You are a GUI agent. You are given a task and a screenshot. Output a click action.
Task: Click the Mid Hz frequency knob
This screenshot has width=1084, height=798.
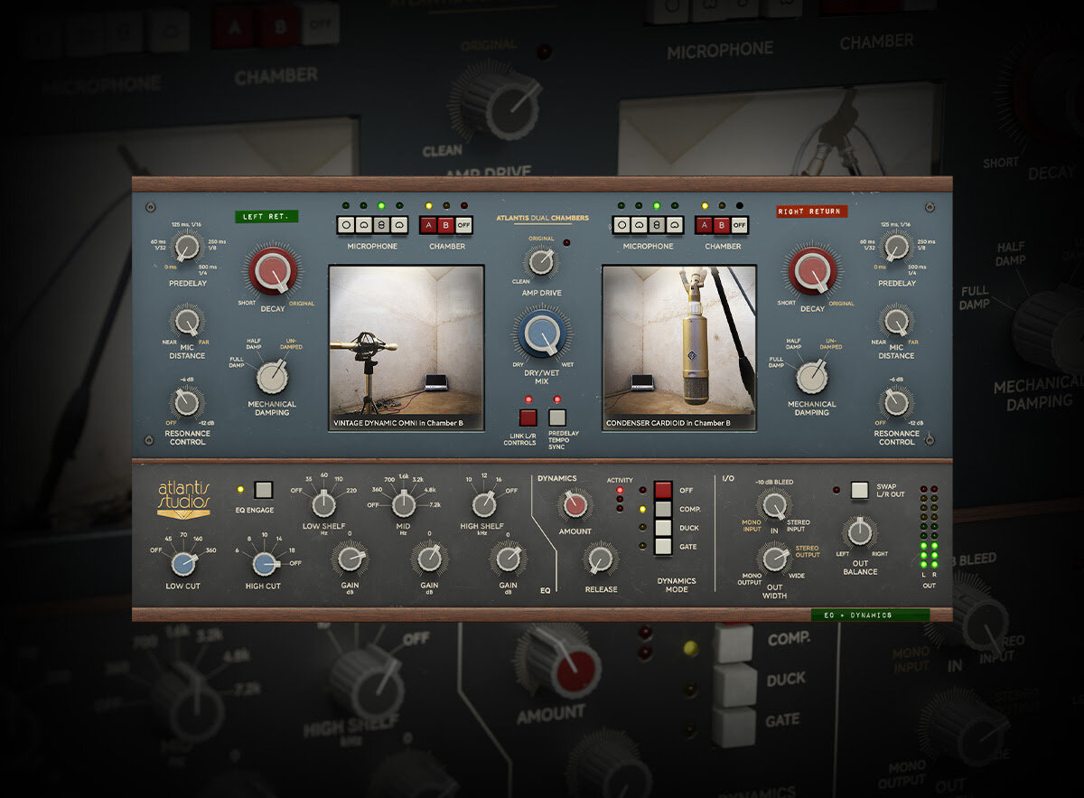pyautogui.click(x=404, y=504)
